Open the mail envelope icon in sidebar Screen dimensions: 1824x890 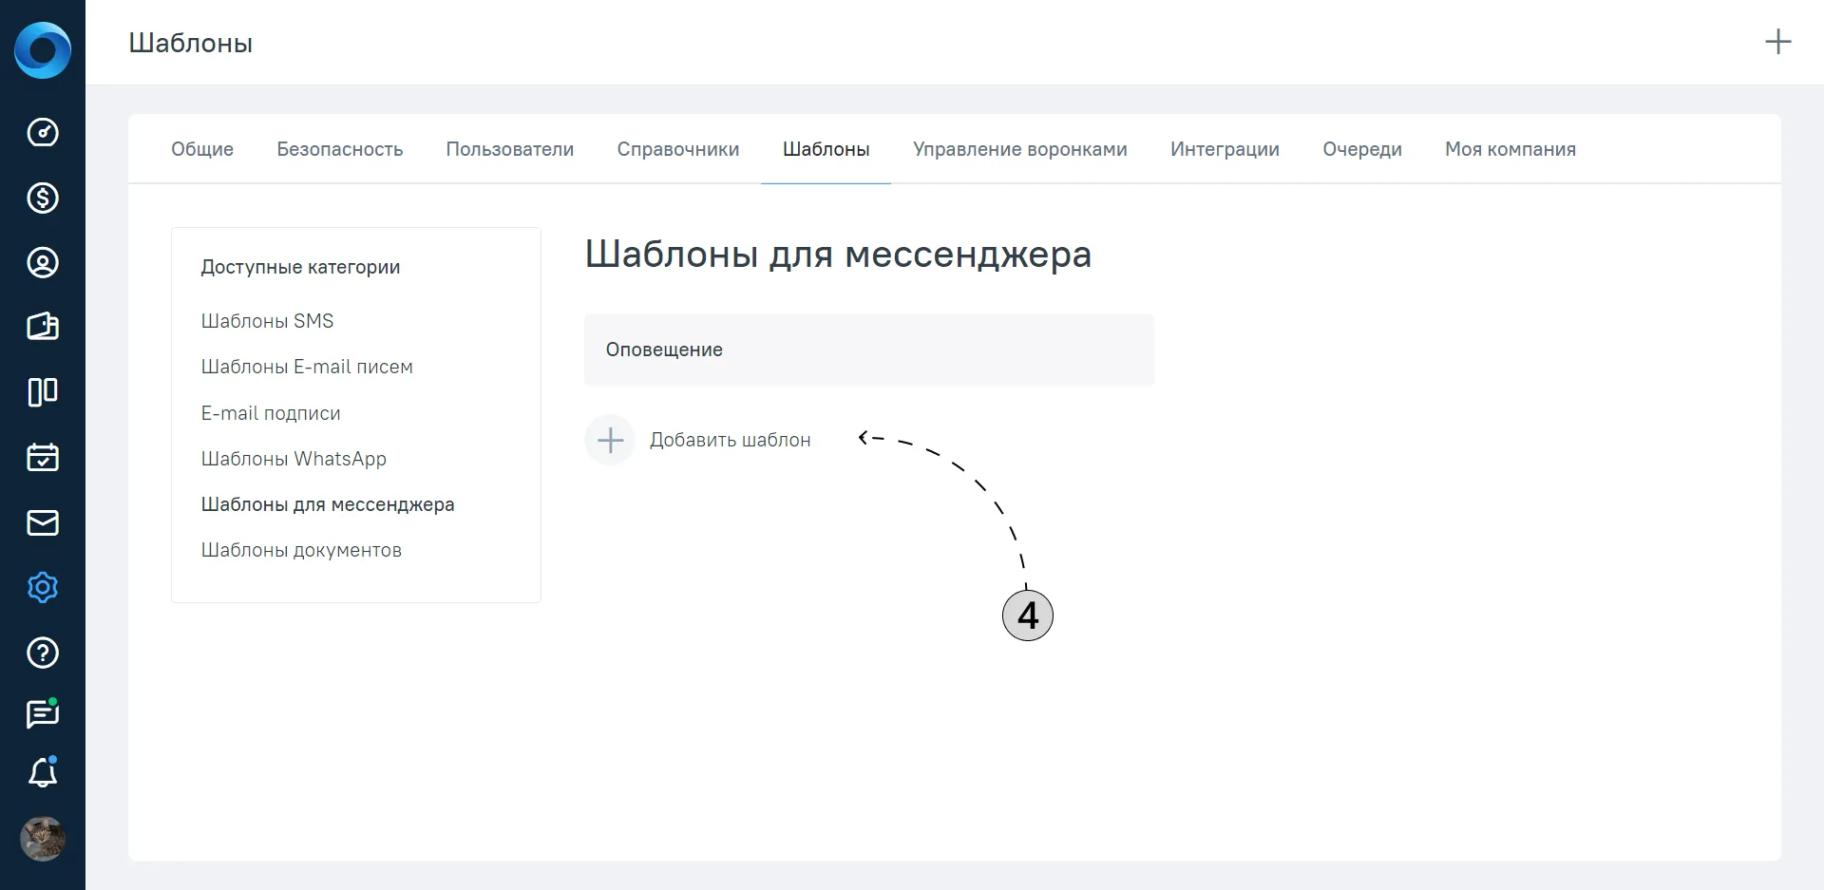43,522
